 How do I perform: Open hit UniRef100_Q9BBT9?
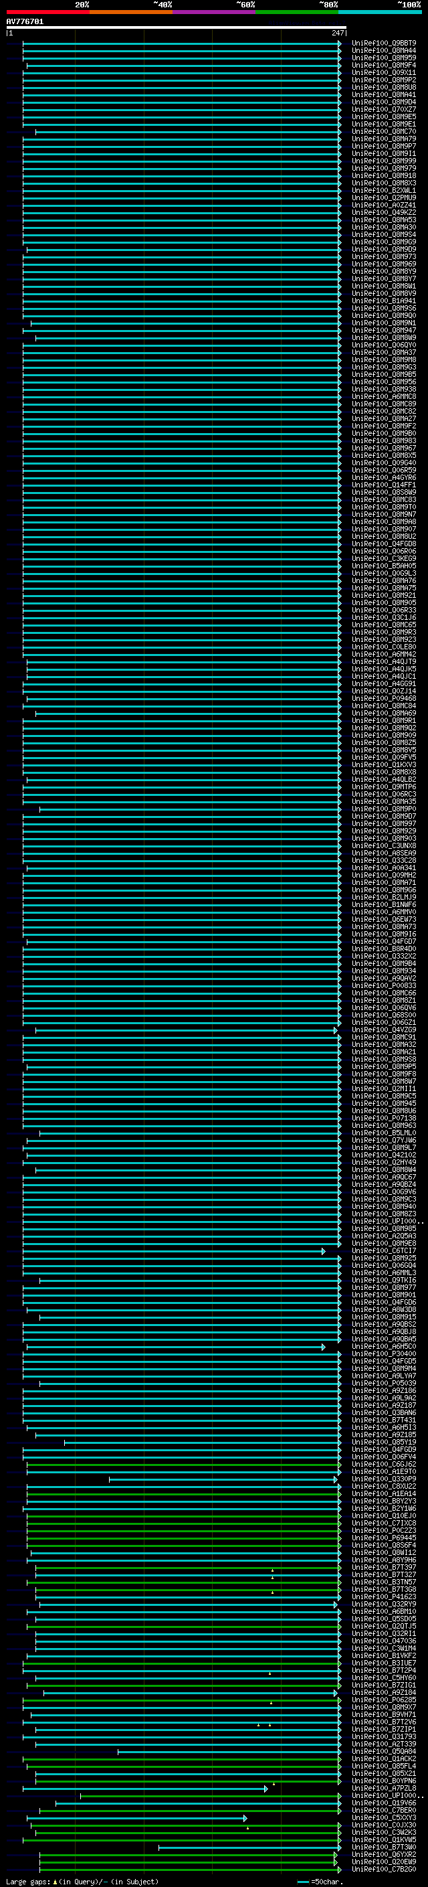tap(384, 44)
